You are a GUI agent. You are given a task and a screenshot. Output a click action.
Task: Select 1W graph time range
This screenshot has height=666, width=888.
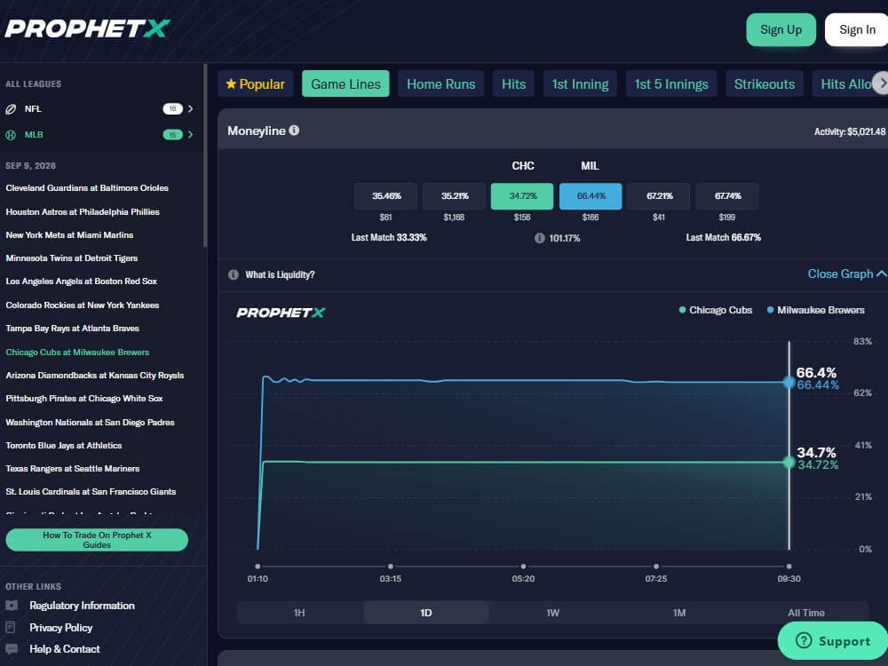click(552, 613)
